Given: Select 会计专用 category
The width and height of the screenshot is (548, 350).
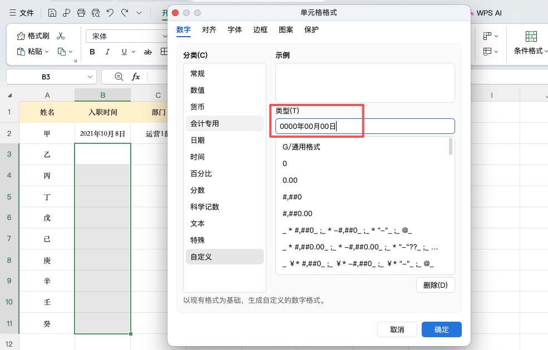Looking at the screenshot, I should [x=225, y=123].
